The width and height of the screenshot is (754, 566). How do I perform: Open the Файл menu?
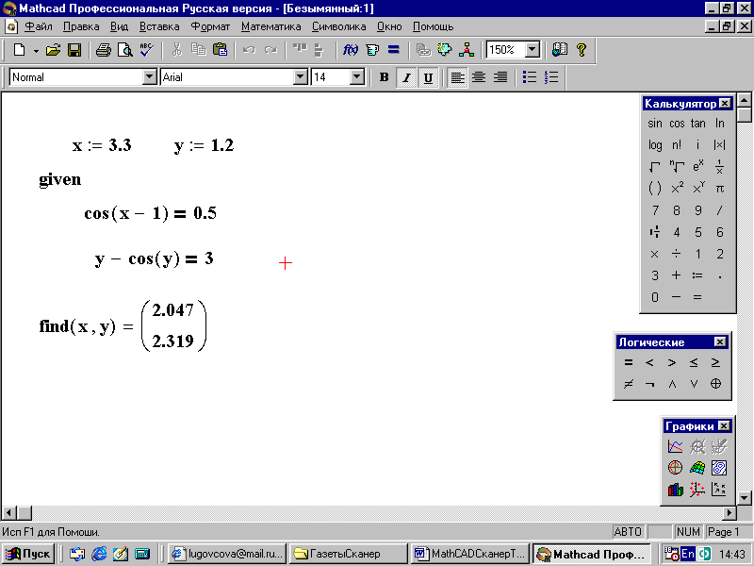(39, 26)
